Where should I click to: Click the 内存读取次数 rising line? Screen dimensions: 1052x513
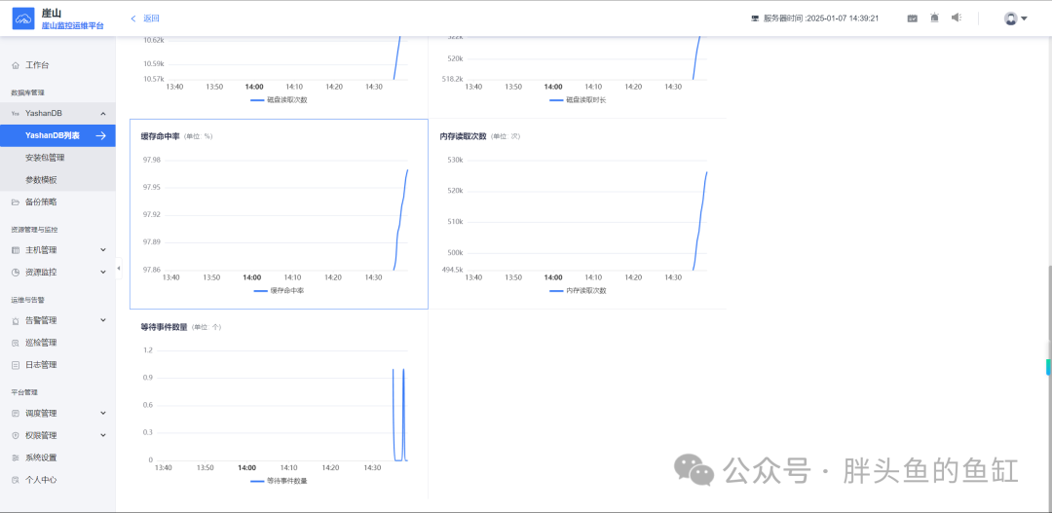tap(700, 221)
